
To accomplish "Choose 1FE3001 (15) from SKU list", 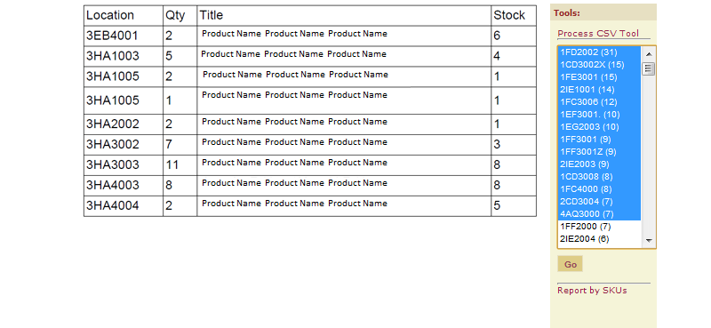I will [599, 77].
